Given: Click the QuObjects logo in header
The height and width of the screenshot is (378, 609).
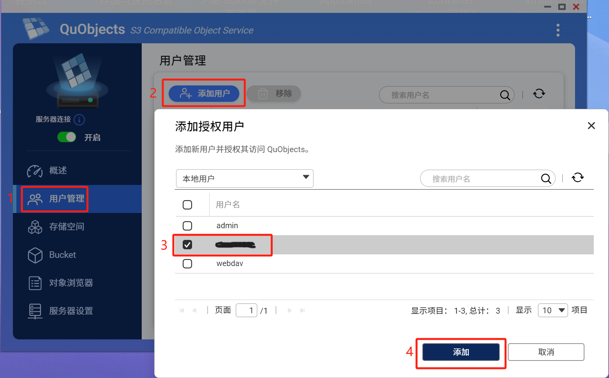Looking at the screenshot, I should coord(36,28).
